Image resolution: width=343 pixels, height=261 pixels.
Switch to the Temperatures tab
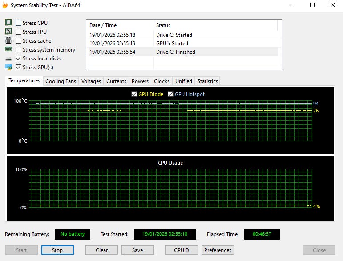click(24, 80)
